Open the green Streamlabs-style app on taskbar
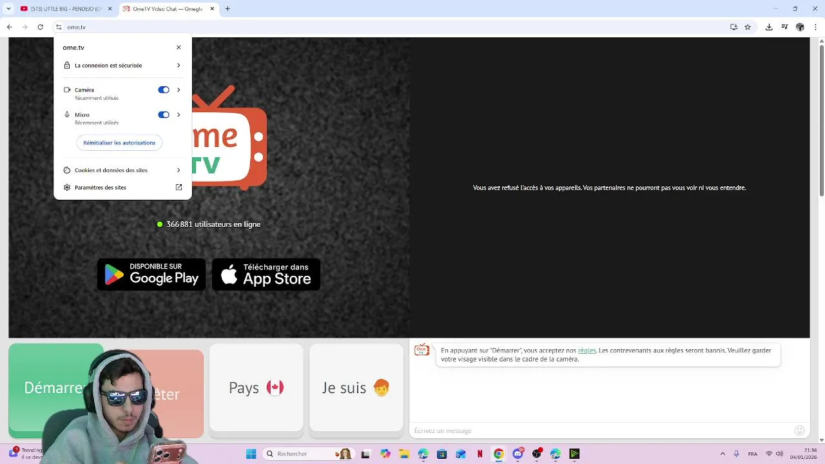 [x=574, y=454]
